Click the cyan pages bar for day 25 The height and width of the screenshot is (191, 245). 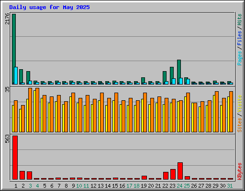point(188,82)
